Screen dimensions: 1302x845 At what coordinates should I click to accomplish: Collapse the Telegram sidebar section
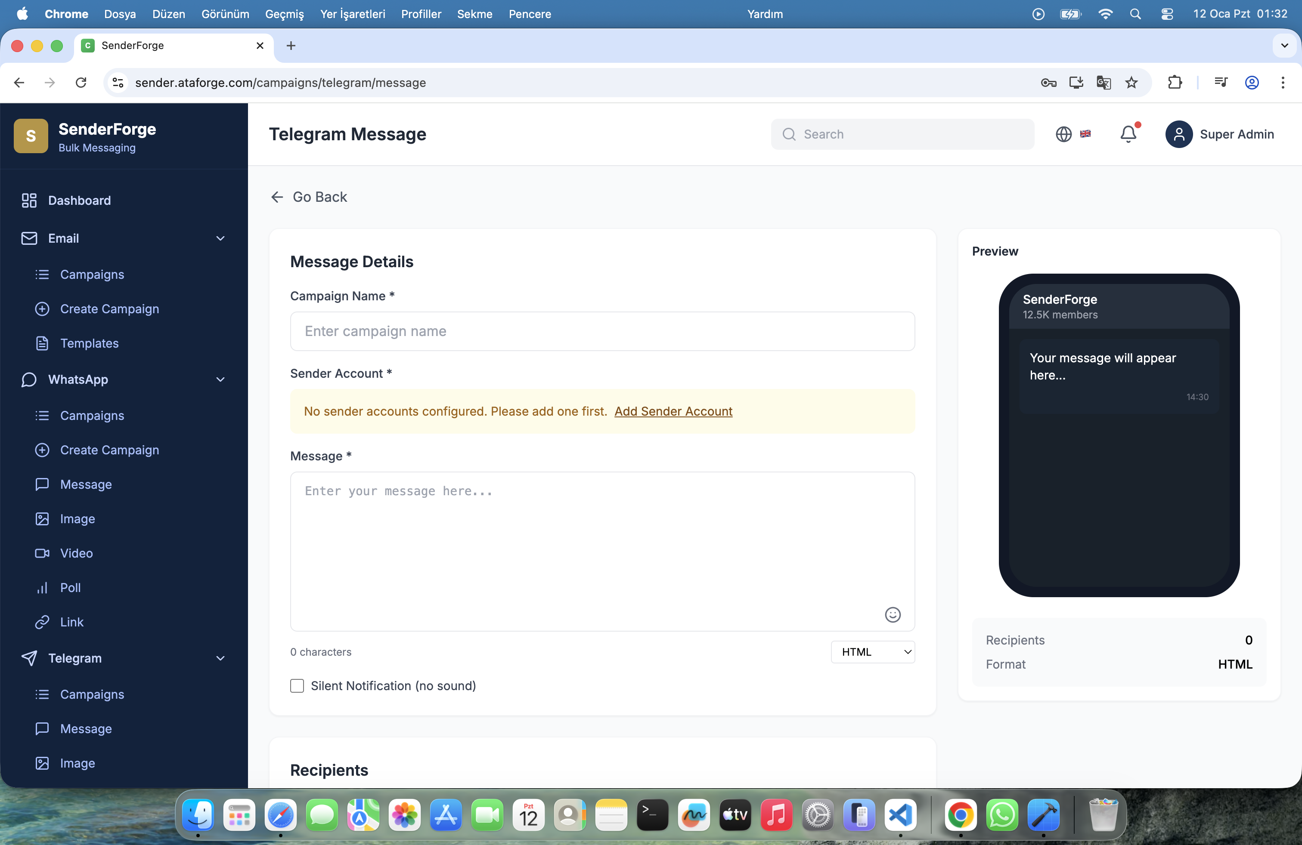[220, 658]
